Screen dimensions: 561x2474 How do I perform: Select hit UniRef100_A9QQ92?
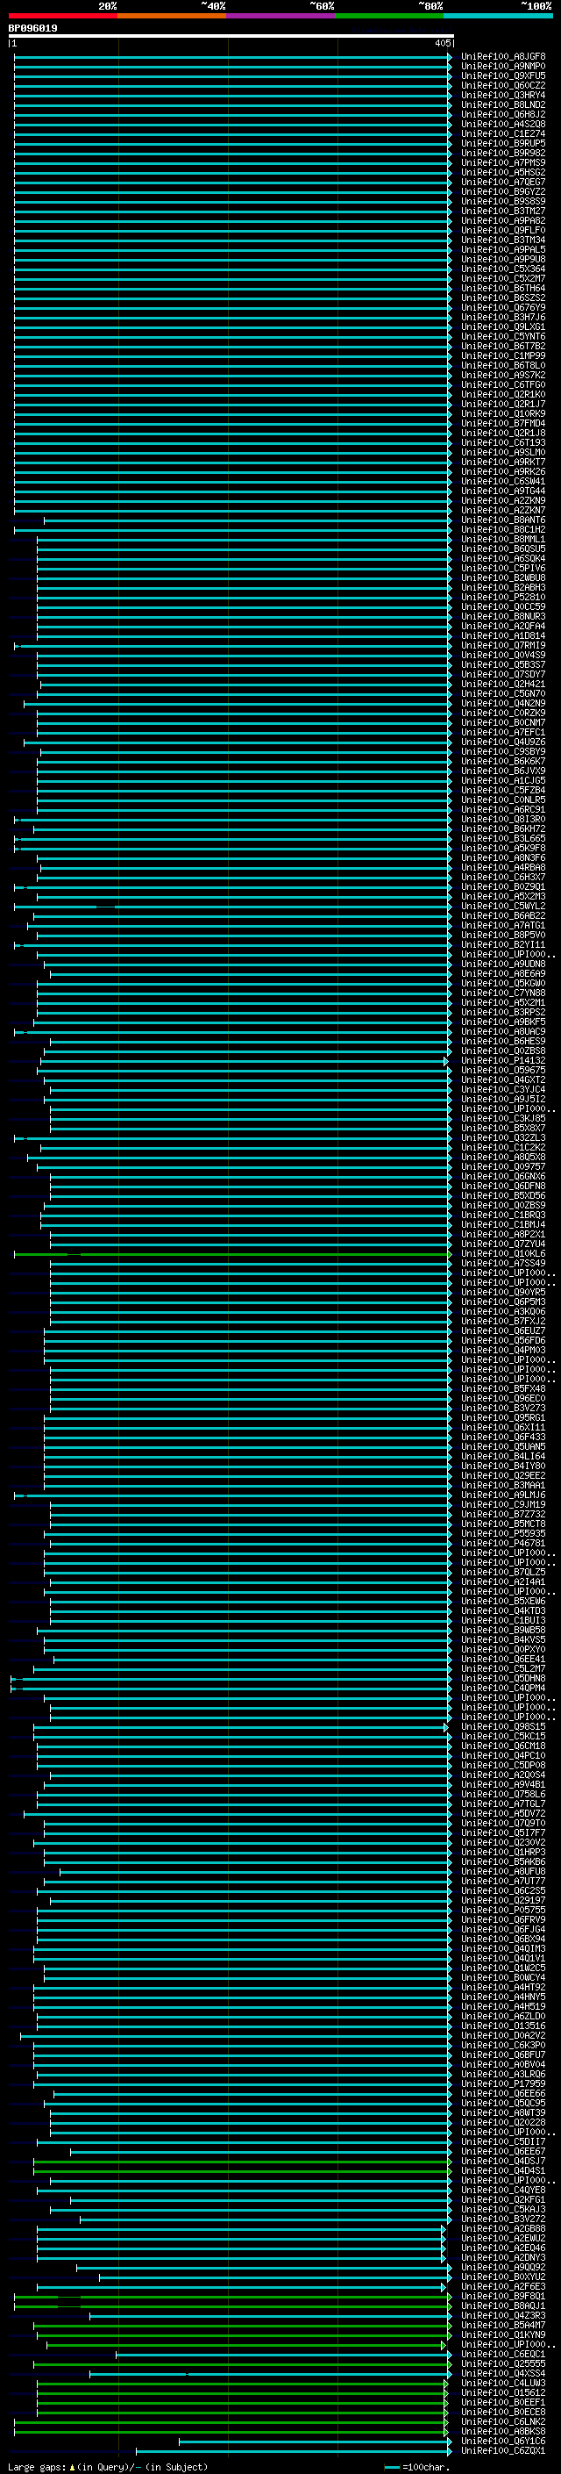503,2267
